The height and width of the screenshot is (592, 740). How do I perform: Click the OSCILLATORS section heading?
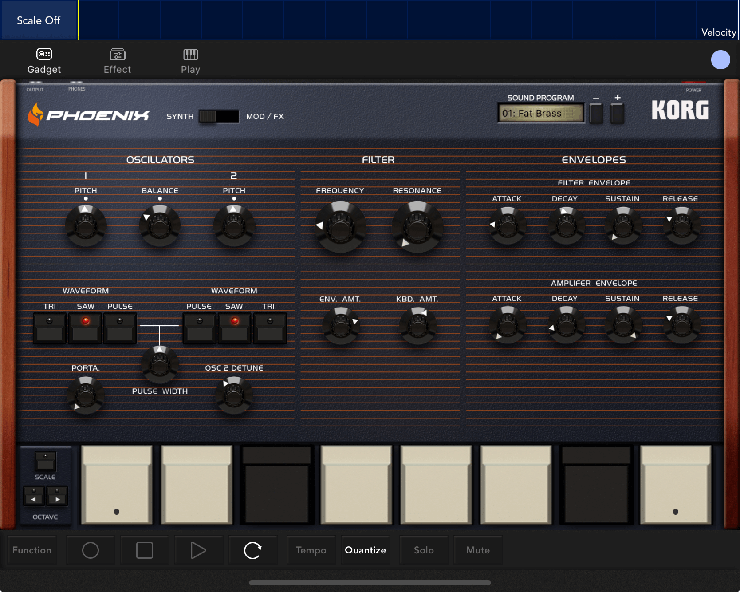coord(160,160)
